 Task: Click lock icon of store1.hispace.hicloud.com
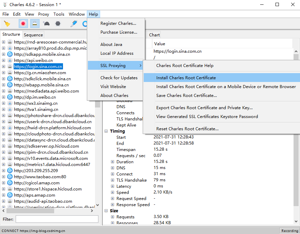click(x=10, y=189)
